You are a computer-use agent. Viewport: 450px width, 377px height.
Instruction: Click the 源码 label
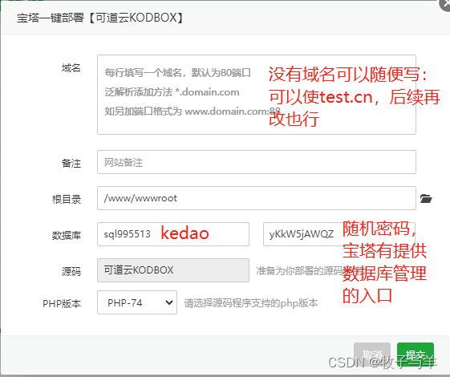tap(71, 271)
